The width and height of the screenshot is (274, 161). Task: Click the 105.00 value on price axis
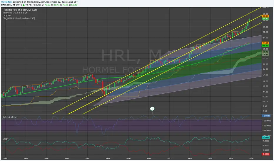click(266, 8)
